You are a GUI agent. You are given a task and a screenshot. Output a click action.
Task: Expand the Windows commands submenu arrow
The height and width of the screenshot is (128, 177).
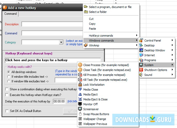pos(137,40)
